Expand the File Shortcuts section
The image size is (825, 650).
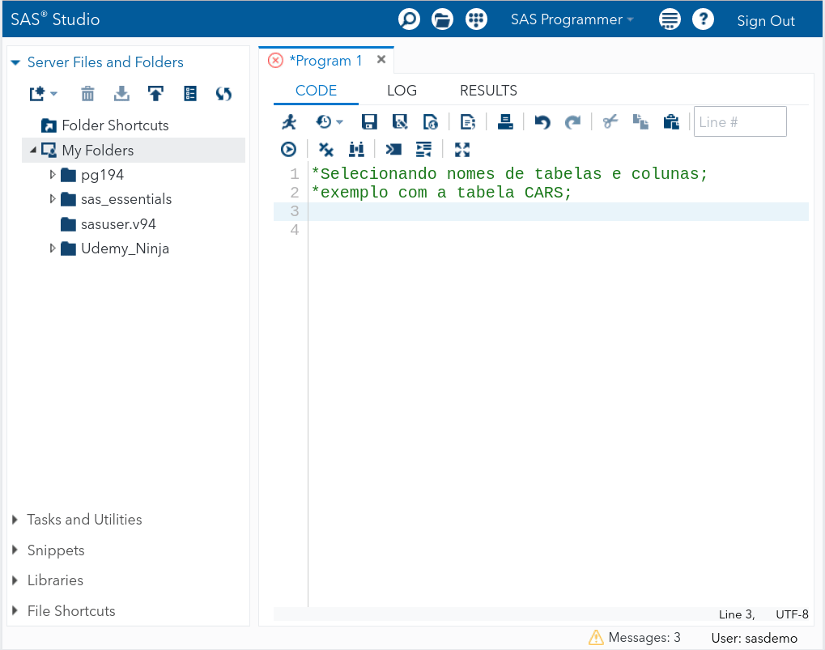(x=15, y=610)
